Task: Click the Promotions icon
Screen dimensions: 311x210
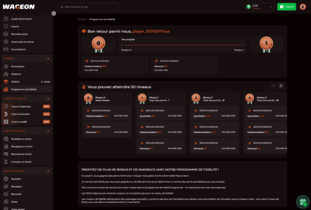Action: [6, 67]
